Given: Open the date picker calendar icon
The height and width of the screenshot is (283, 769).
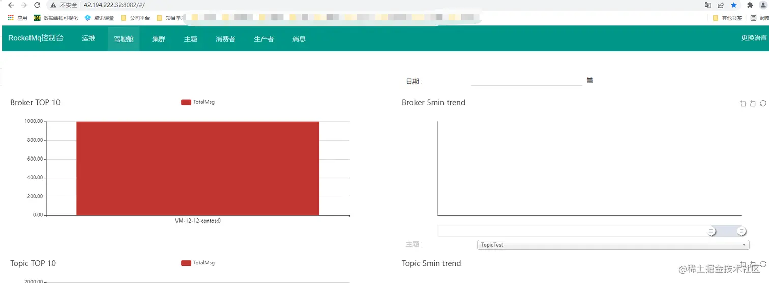Looking at the screenshot, I should (x=589, y=80).
